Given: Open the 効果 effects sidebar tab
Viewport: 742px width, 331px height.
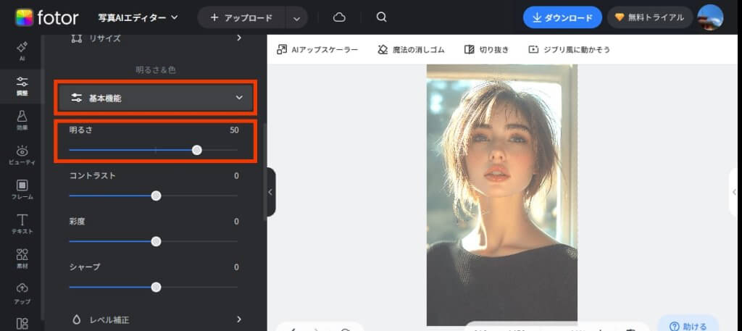Looking at the screenshot, I should 22,120.
